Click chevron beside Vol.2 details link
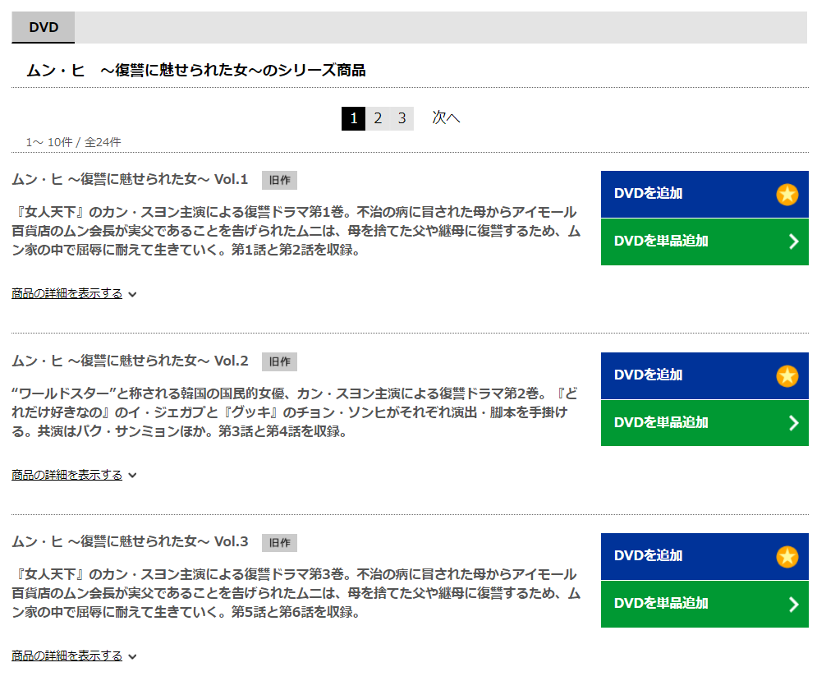This screenshot has width=817, height=681. (x=132, y=476)
